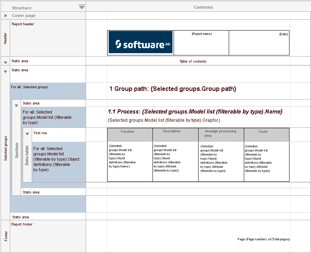Click the Description column header
Viewport: 311px width, 253px height.
point(176,135)
